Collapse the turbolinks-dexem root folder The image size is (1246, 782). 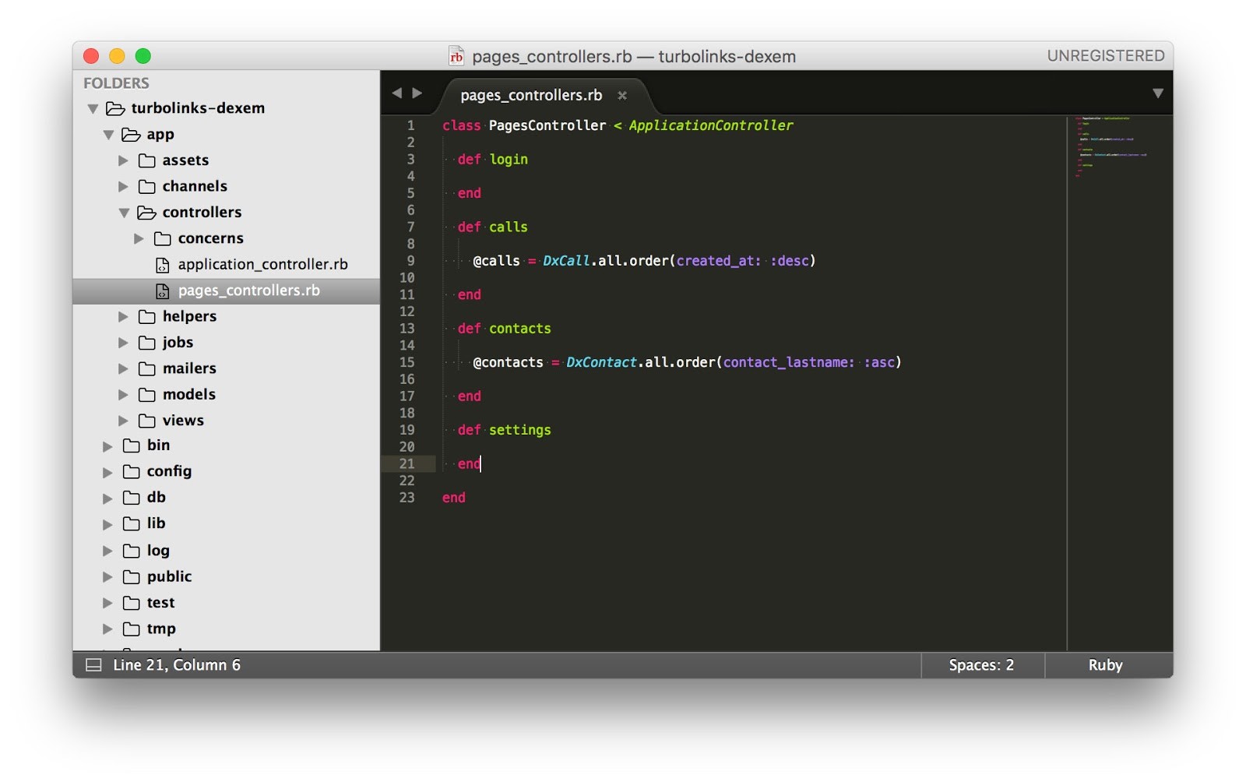point(93,108)
